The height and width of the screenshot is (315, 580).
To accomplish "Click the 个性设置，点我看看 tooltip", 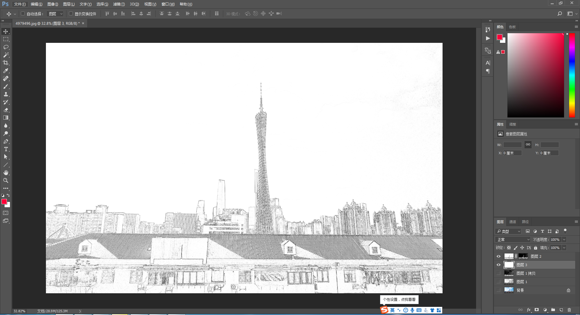I will click(x=399, y=300).
